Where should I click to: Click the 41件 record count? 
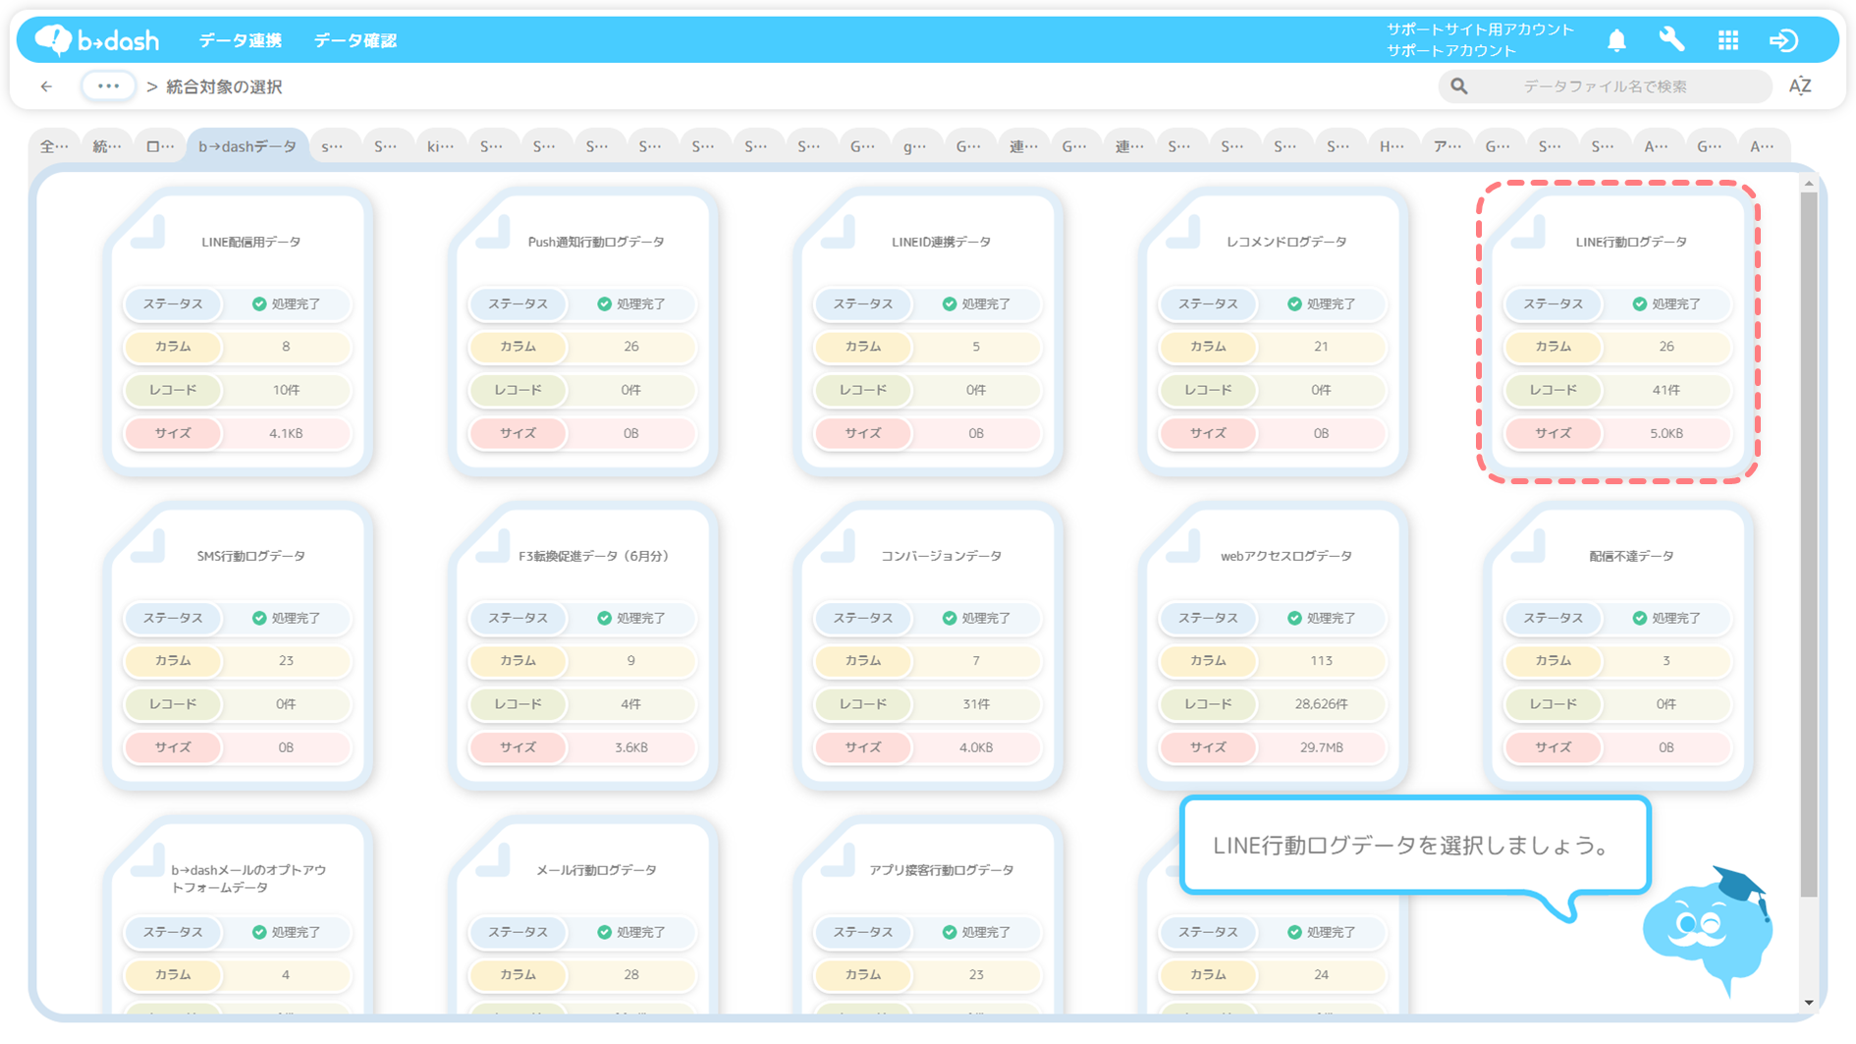click(1665, 390)
